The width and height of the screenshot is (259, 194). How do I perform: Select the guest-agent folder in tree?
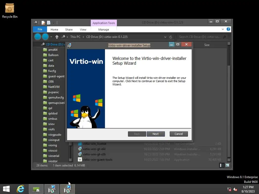(x=54, y=76)
